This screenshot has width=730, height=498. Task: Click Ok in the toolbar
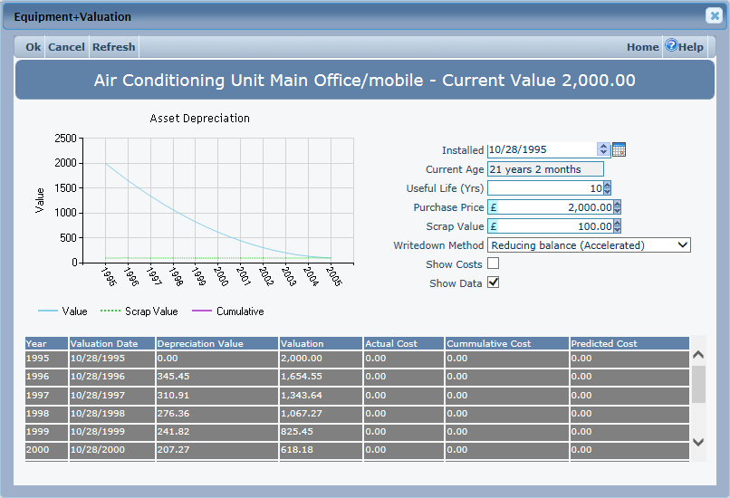tap(34, 47)
